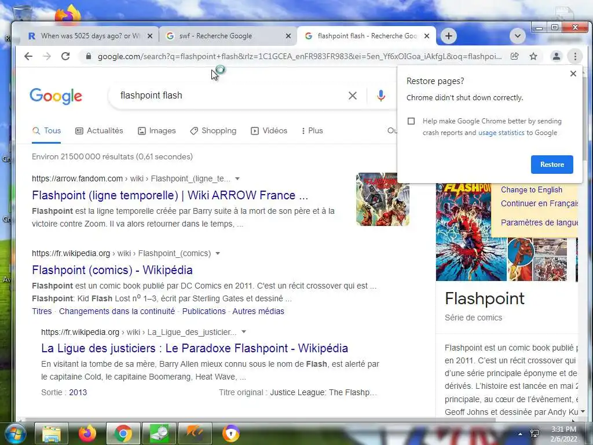
Task: Click the network icon in system tray
Action: coord(535,433)
